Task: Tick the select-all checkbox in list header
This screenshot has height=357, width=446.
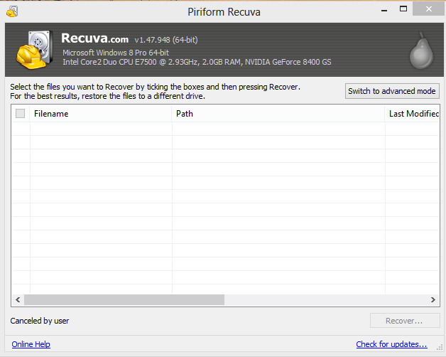Action: click(20, 113)
